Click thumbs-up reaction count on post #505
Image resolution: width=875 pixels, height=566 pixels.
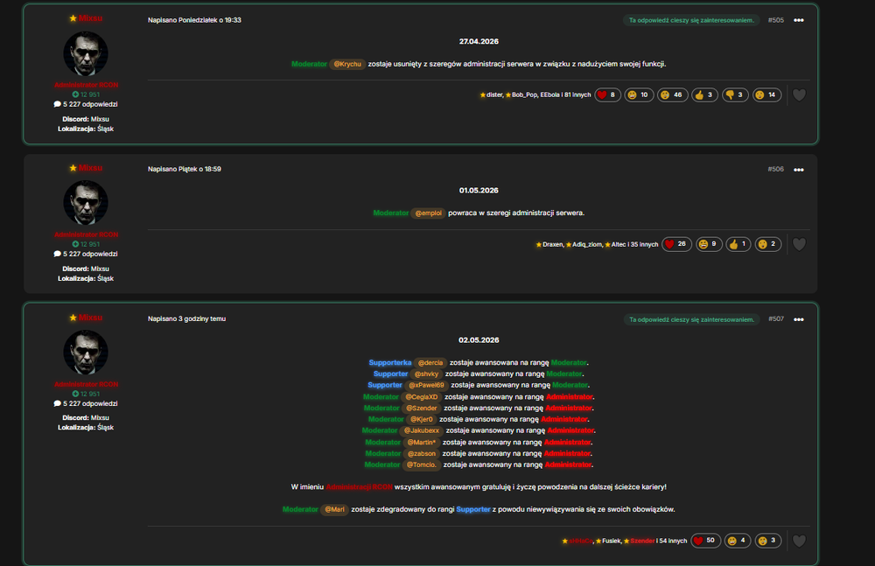coord(704,94)
